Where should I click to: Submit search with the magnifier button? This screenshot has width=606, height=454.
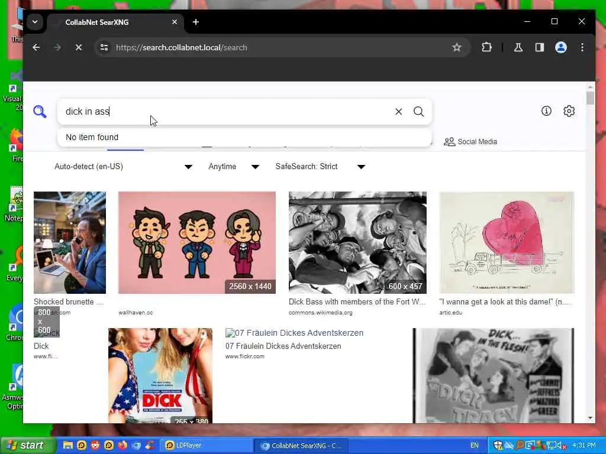click(418, 112)
